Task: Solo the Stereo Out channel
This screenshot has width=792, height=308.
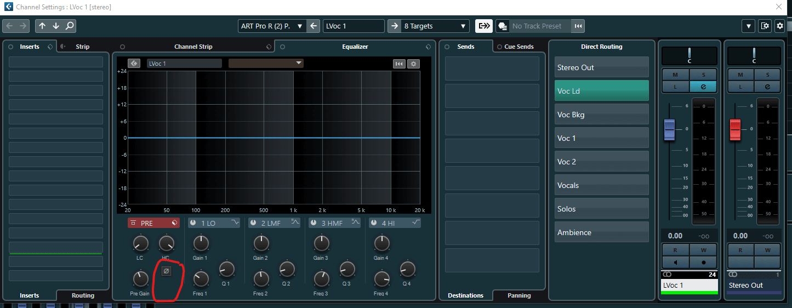Action: pyautogui.click(x=767, y=75)
